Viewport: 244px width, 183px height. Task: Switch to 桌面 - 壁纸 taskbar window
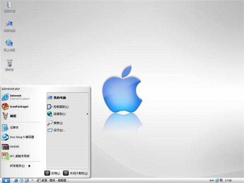[x=53, y=180]
